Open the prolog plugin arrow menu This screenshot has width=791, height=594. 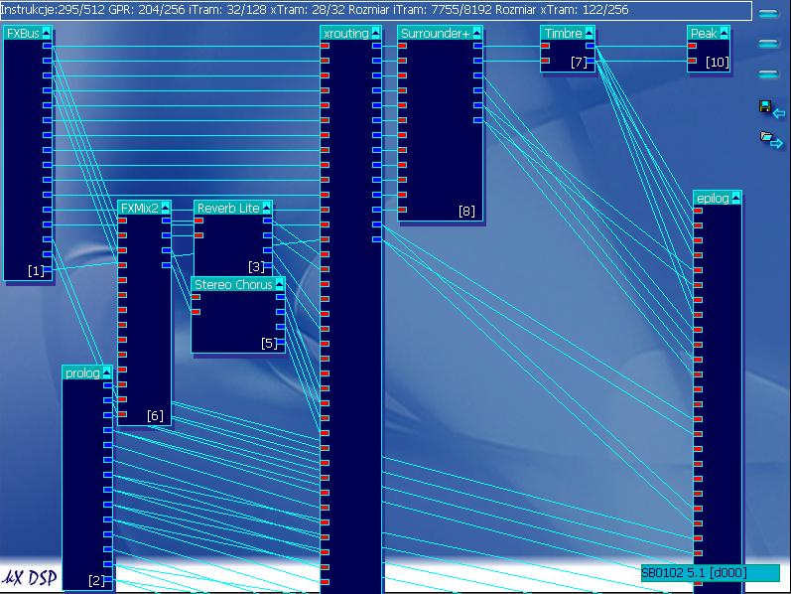pos(106,373)
